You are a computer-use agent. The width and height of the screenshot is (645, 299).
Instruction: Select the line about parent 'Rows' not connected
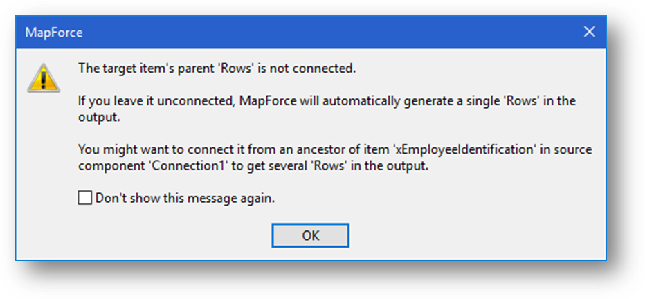[x=217, y=69]
